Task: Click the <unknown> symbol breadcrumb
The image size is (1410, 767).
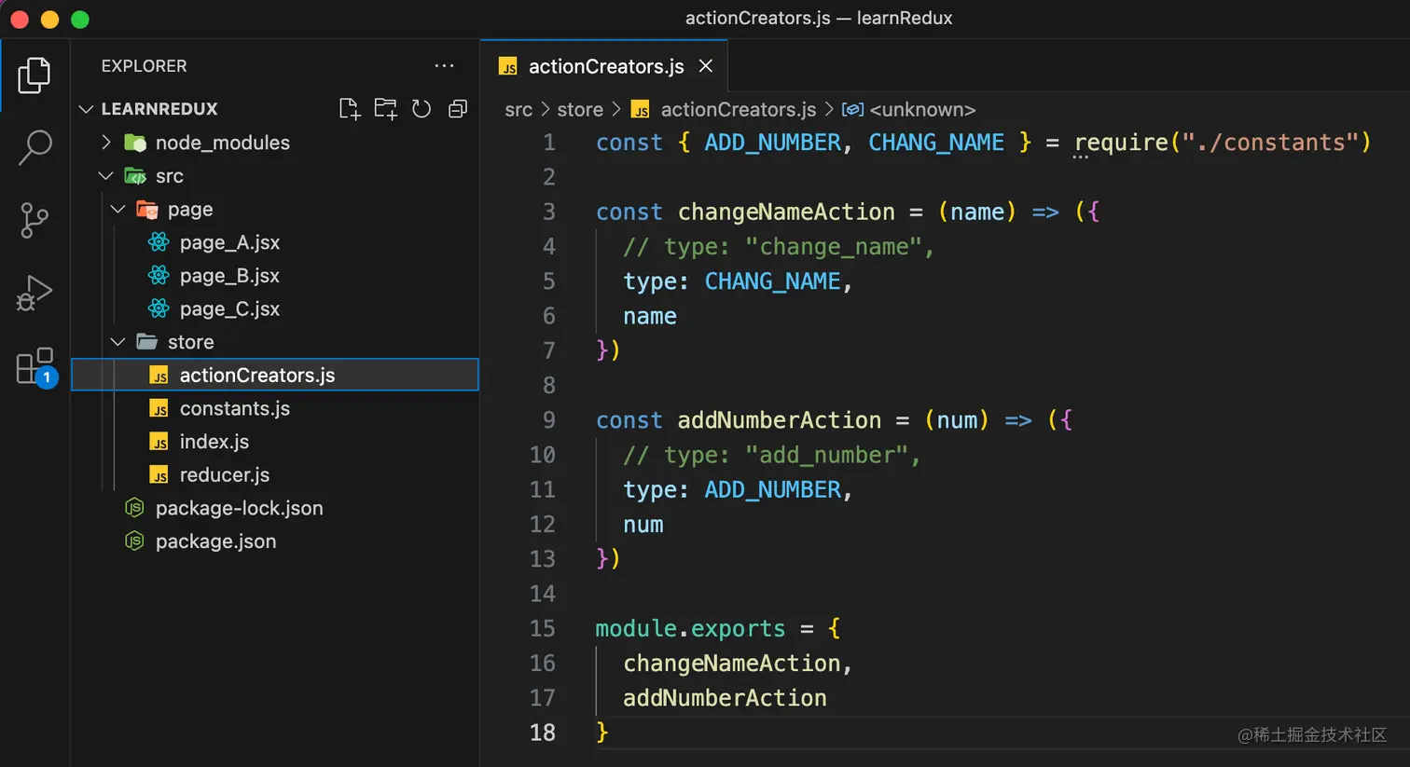Action: coord(922,110)
